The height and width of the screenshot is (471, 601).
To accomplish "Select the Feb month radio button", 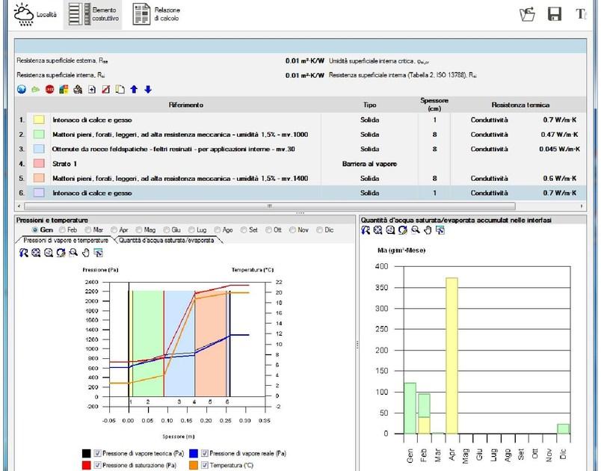I will [x=63, y=230].
